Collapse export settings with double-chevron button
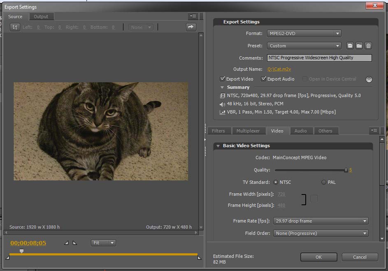 [x=369, y=79]
